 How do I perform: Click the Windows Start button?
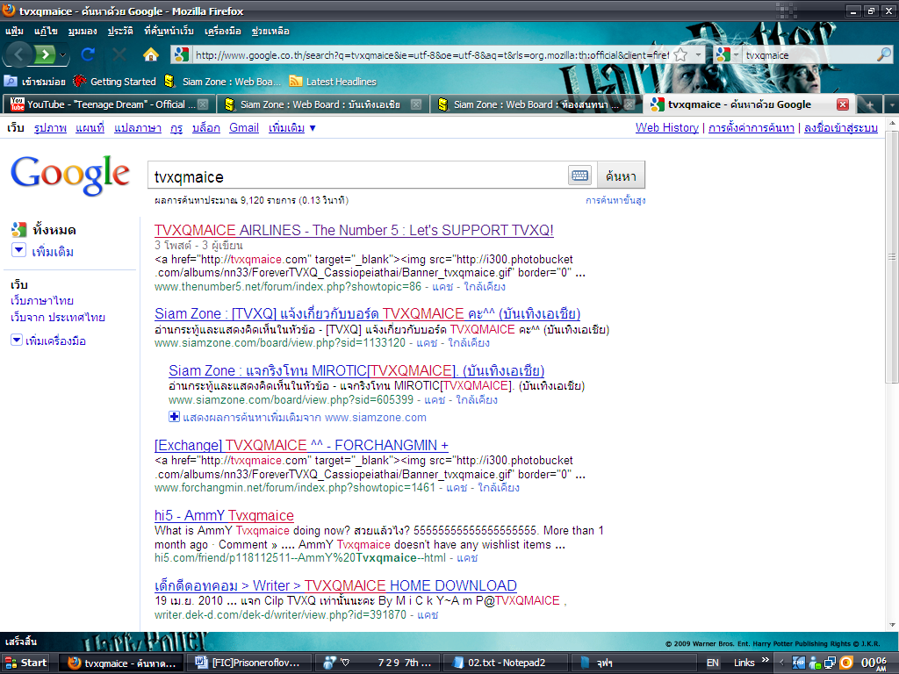25,663
